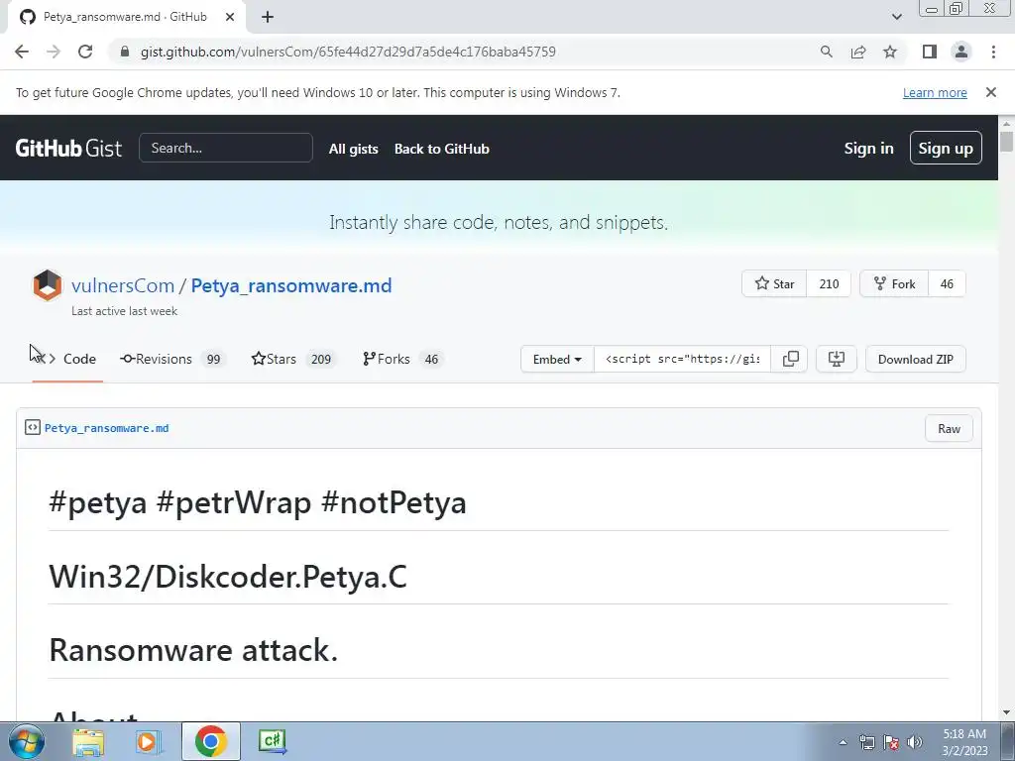Click the taskbar clock showing 5:18 AM
Viewport: 1015px width, 761px height.
tap(964, 742)
